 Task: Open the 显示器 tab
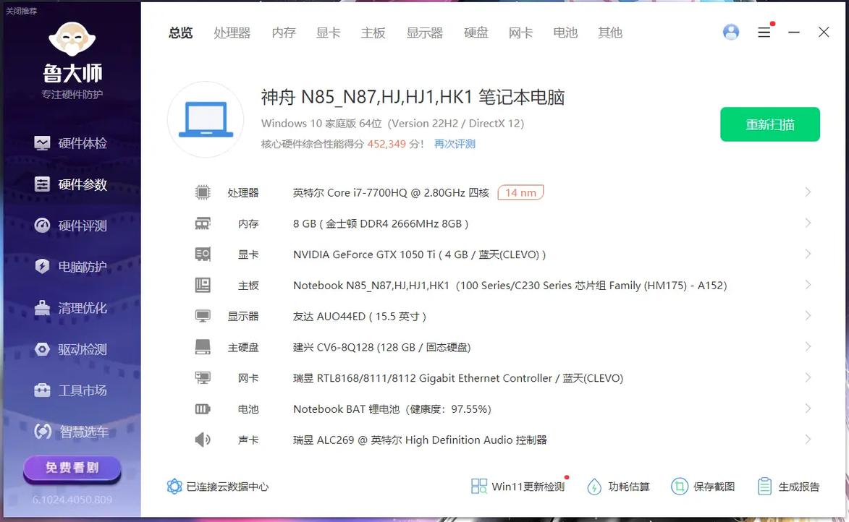pyautogui.click(x=425, y=33)
